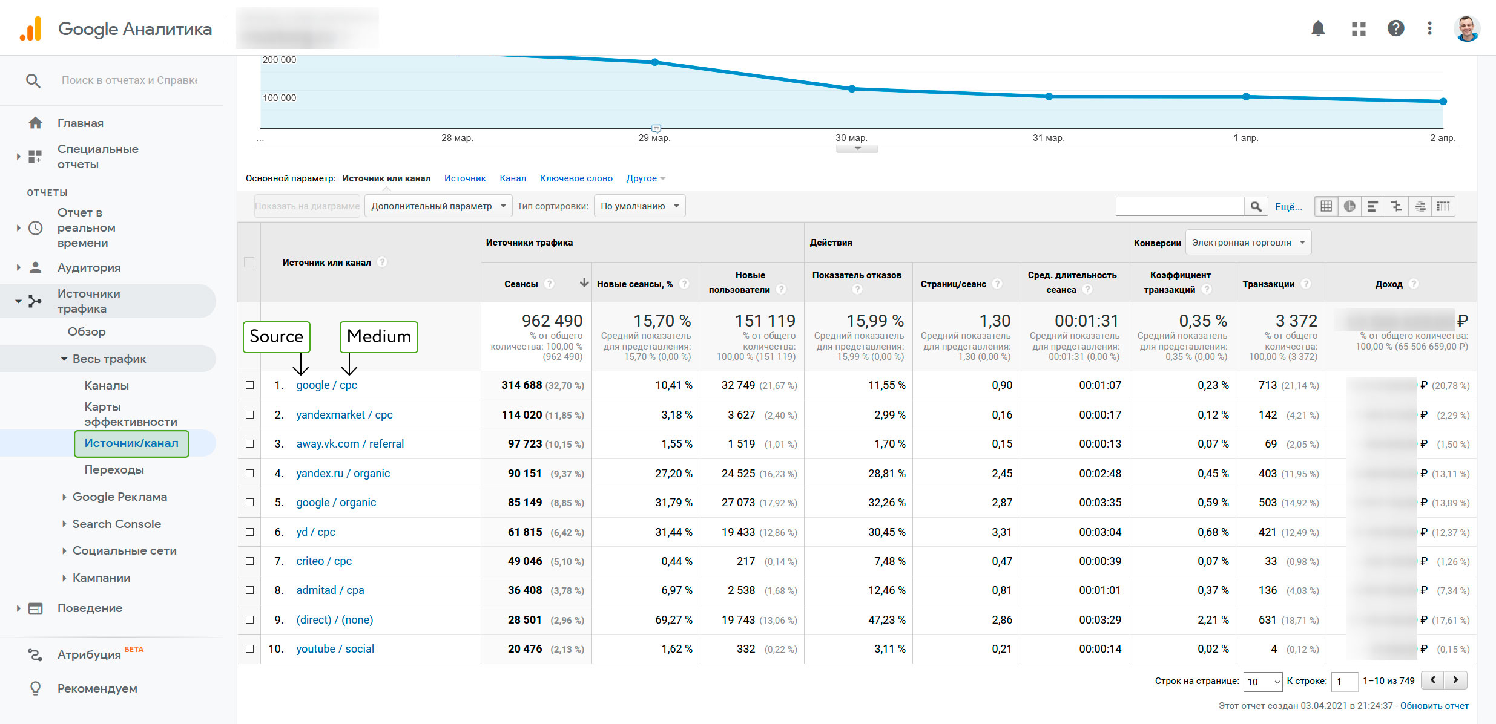Click the custom reports grid icon

(35, 157)
